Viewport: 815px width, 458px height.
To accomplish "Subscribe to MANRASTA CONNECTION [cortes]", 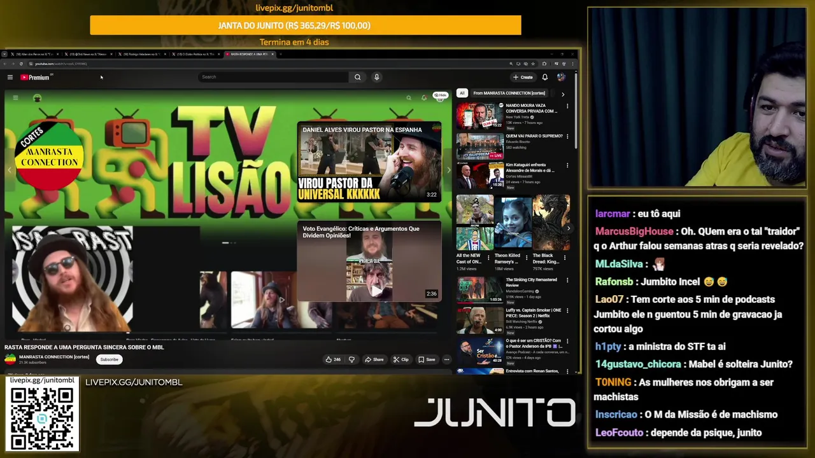I will pos(109,359).
